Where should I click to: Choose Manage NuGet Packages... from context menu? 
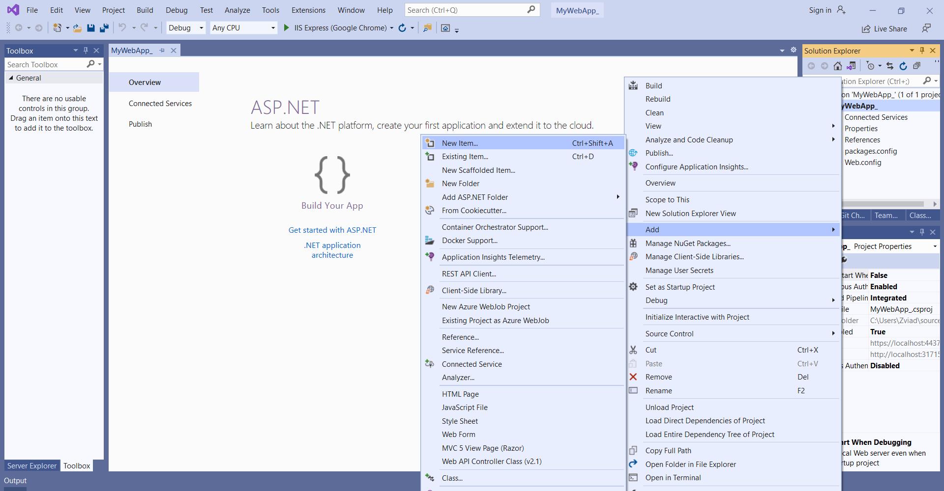[687, 243]
